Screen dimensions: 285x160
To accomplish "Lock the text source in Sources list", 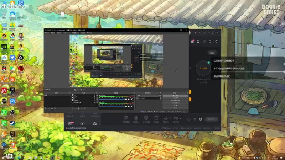I will coord(97,95).
